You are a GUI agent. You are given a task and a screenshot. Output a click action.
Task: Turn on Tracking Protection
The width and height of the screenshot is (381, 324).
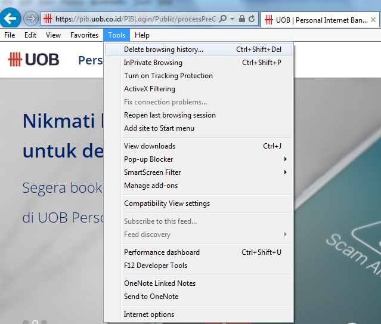point(168,76)
